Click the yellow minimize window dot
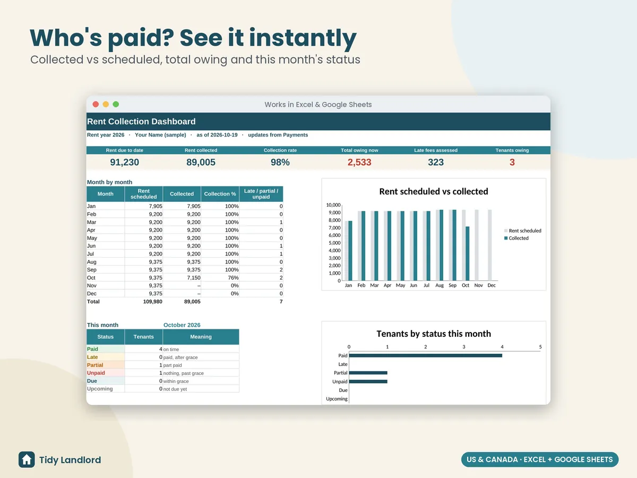The image size is (637, 478). tap(106, 105)
